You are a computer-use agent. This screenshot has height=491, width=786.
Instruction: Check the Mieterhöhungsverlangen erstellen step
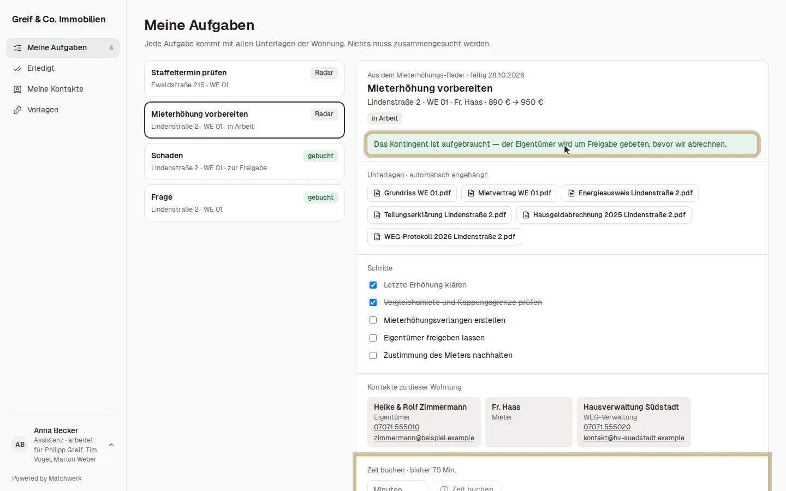(x=373, y=320)
